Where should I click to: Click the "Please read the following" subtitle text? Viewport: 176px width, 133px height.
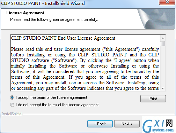point(54,19)
